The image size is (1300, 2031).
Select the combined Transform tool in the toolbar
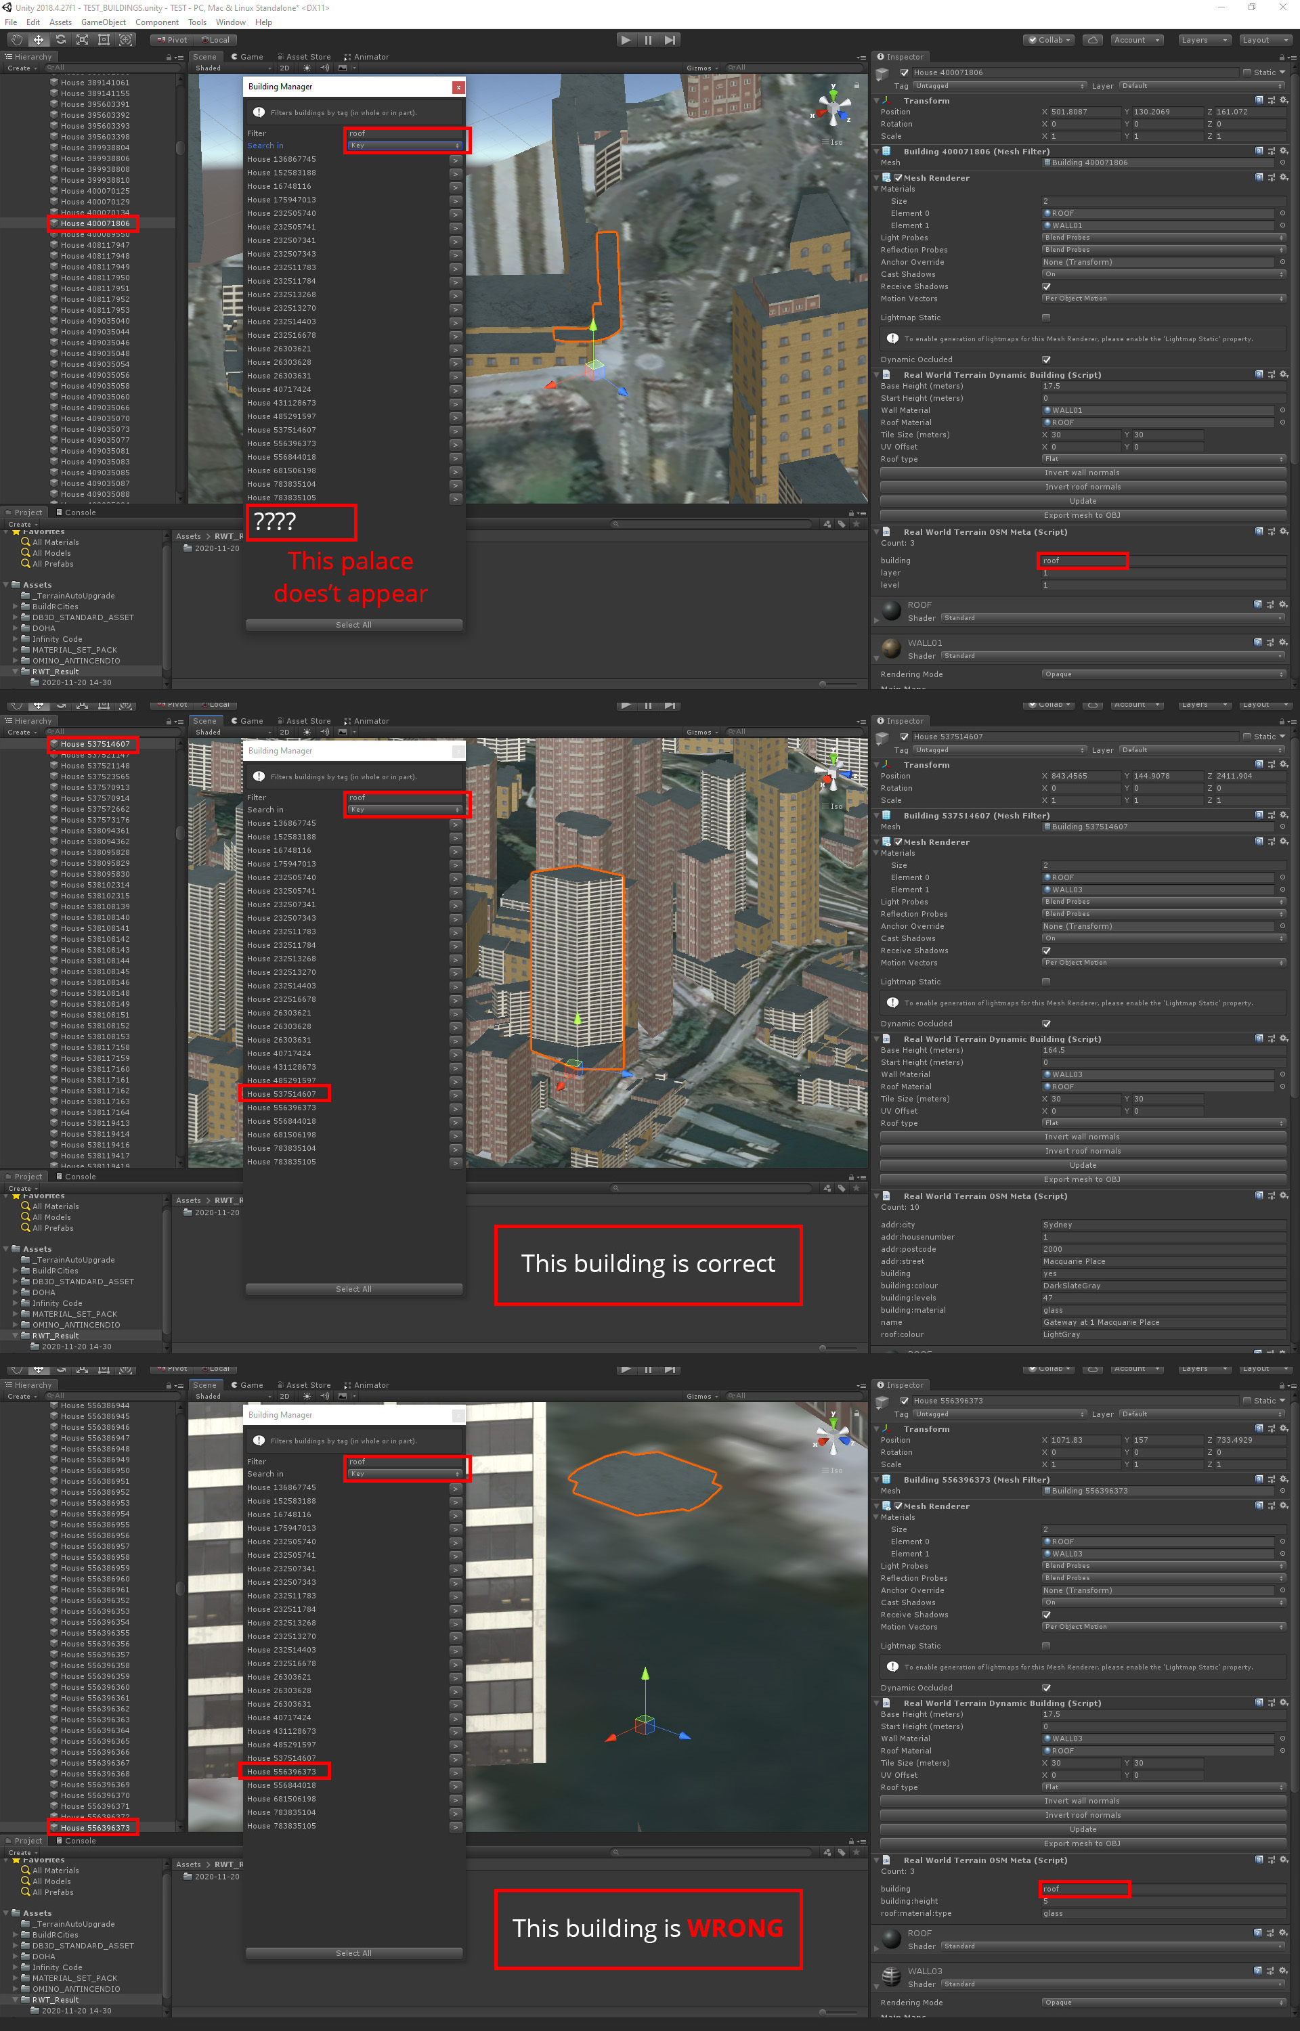pos(127,40)
